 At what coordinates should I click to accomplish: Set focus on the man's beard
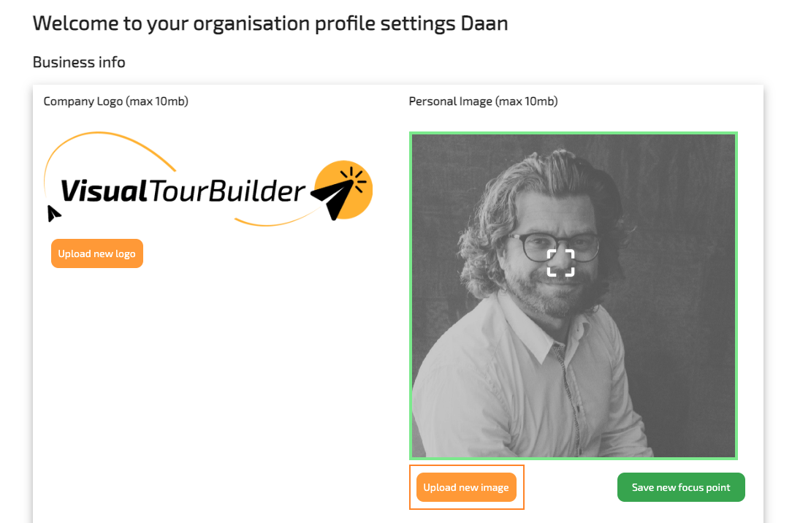click(546, 295)
